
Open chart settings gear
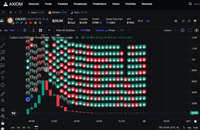(x=183, y=30)
